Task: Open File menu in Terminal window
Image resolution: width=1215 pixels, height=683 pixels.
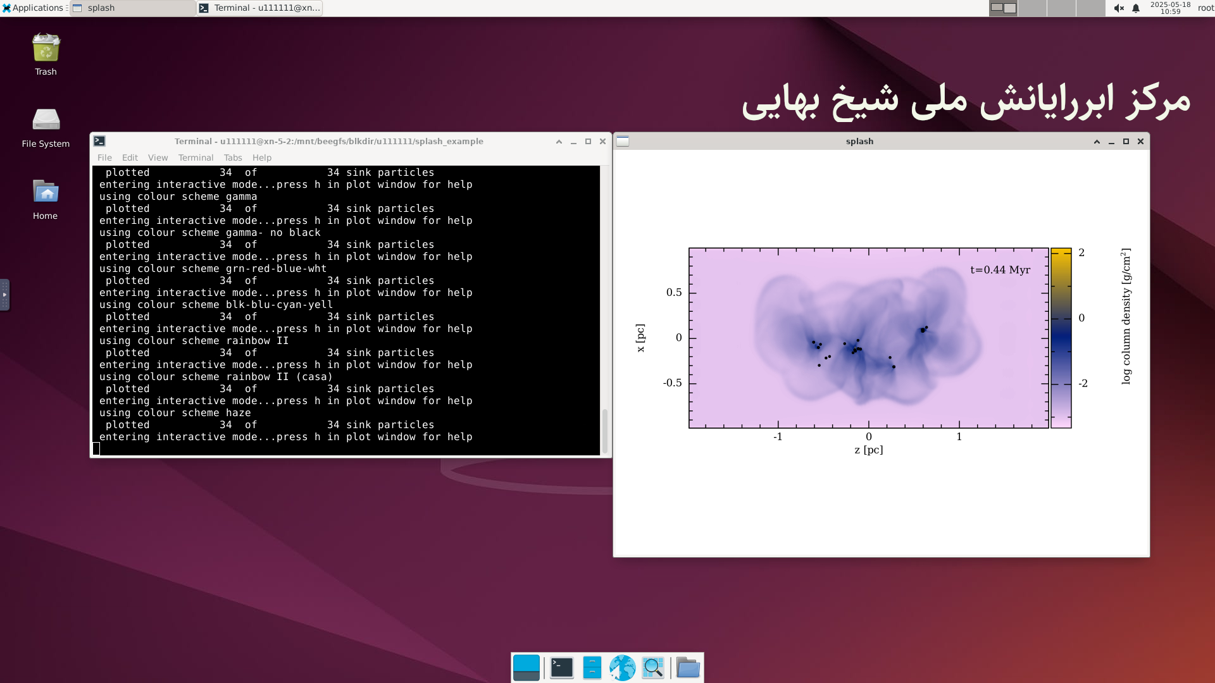Action: [x=104, y=157]
